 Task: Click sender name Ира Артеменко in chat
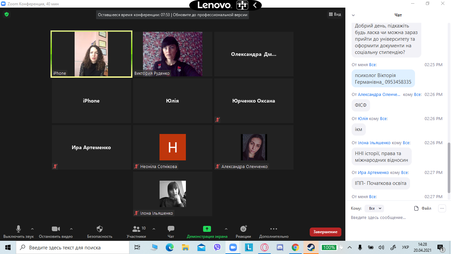pyautogui.click(x=373, y=173)
